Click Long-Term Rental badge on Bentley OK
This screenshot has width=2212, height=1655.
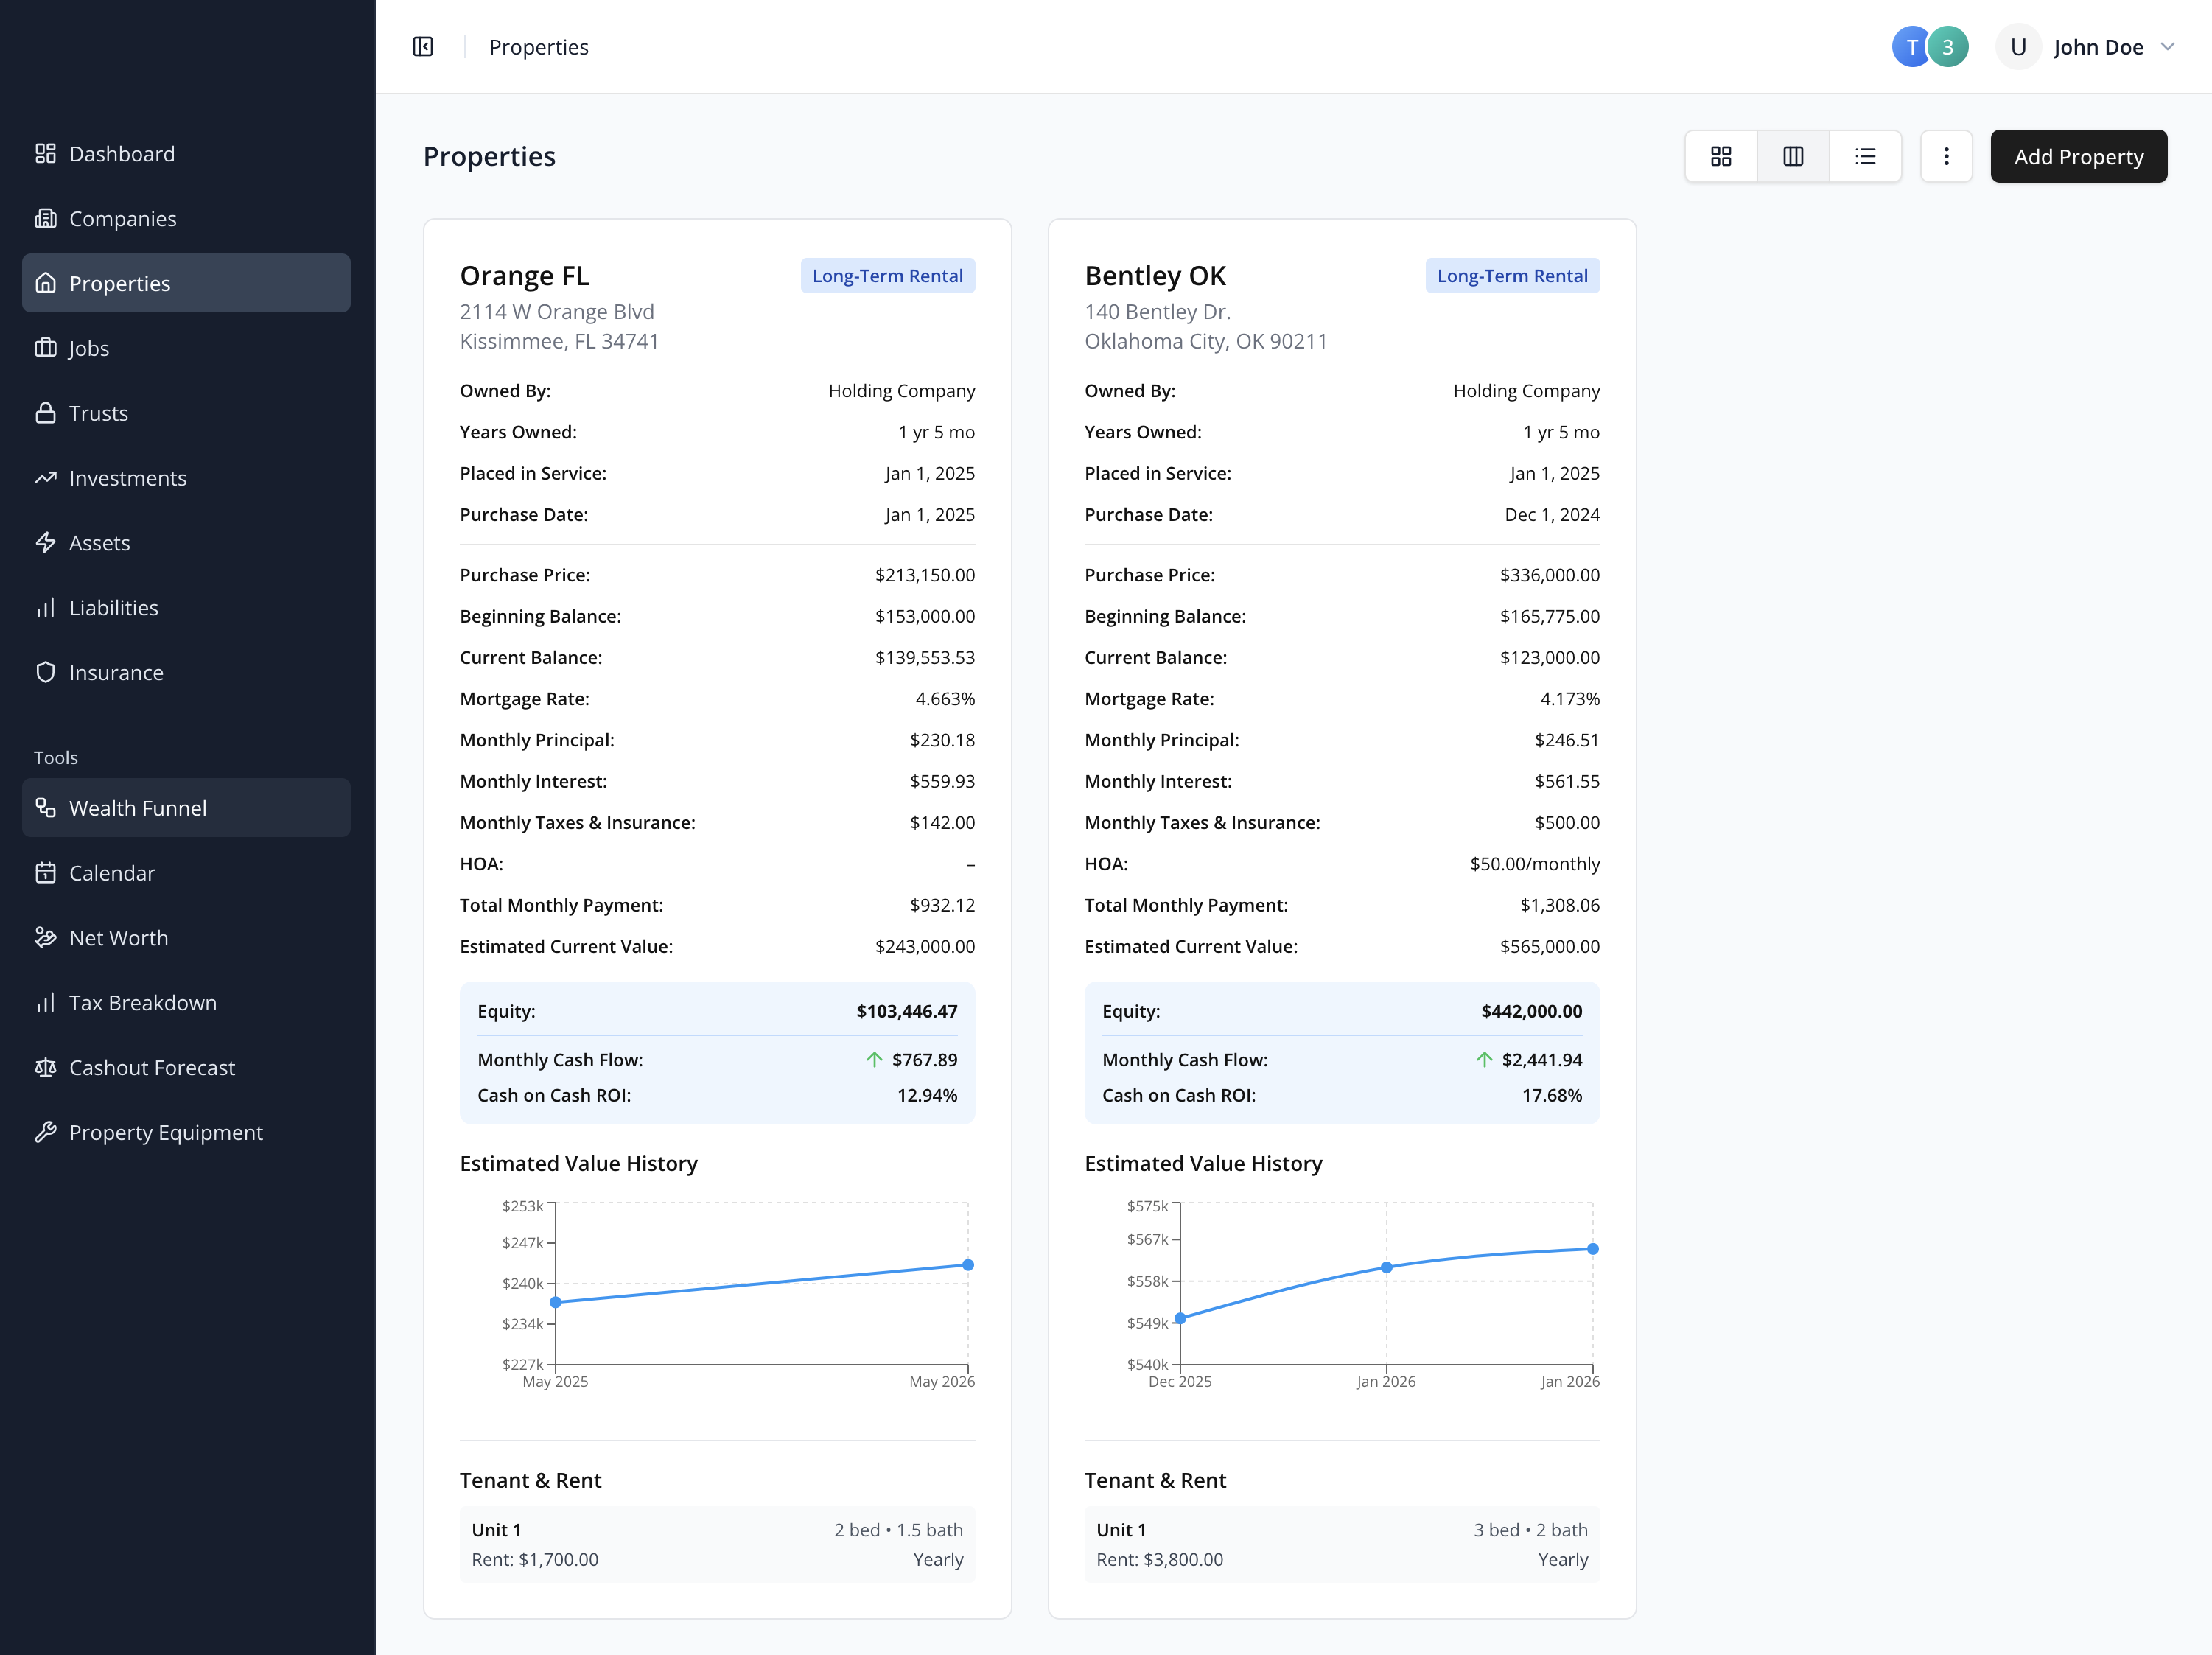click(1512, 276)
